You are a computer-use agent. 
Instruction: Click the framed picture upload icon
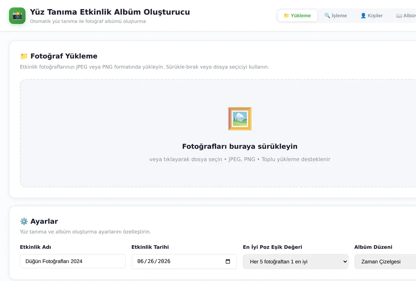point(240,119)
